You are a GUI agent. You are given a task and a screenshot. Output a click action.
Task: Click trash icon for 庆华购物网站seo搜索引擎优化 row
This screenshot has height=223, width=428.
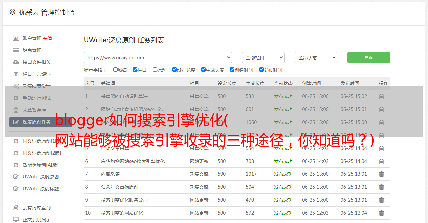pyautogui.click(x=381, y=161)
